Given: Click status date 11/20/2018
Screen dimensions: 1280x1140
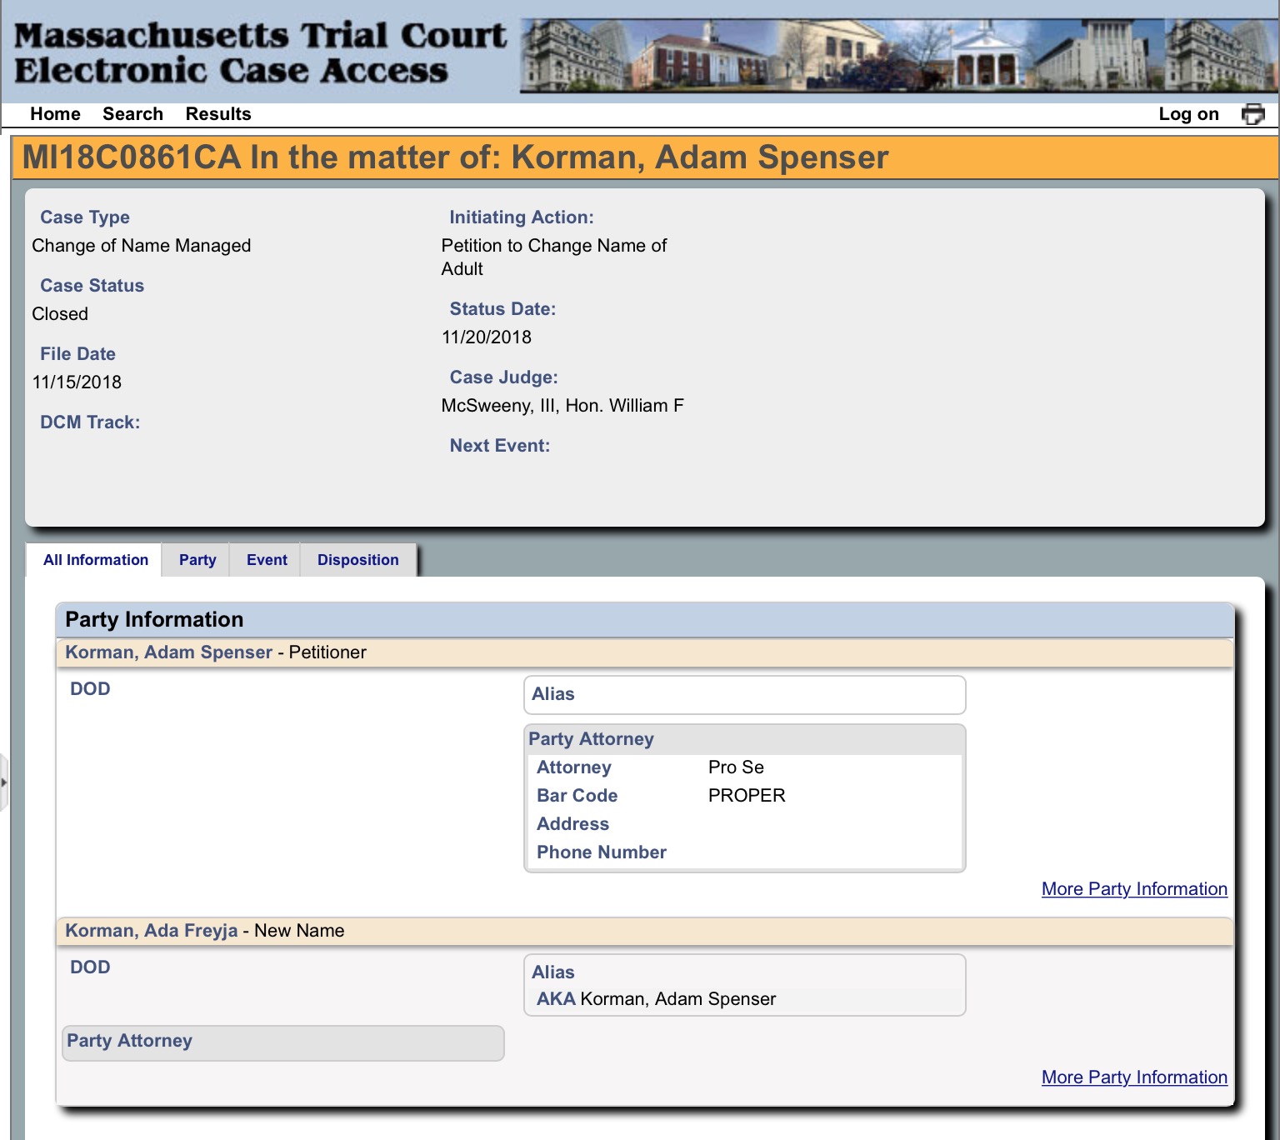Looking at the screenshot, I should click(x=487, y=337).
